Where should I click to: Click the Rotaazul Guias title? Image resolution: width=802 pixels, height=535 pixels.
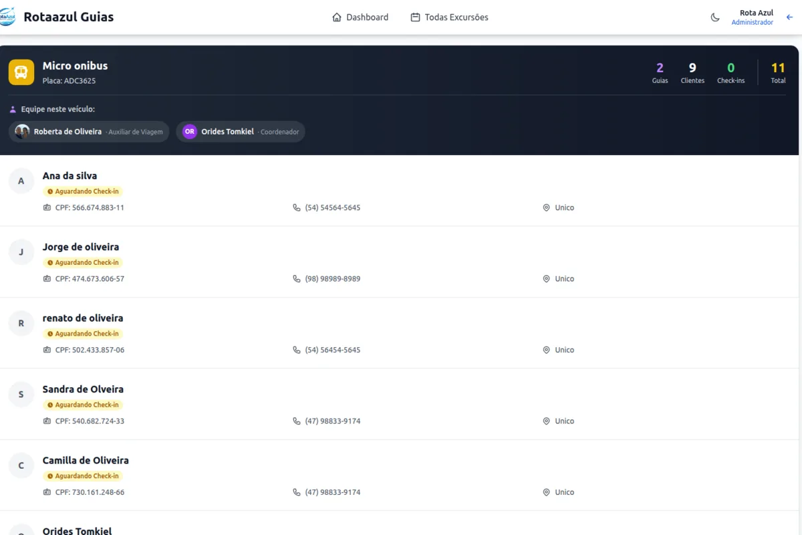pyautogui.click(x=69, y=17)
